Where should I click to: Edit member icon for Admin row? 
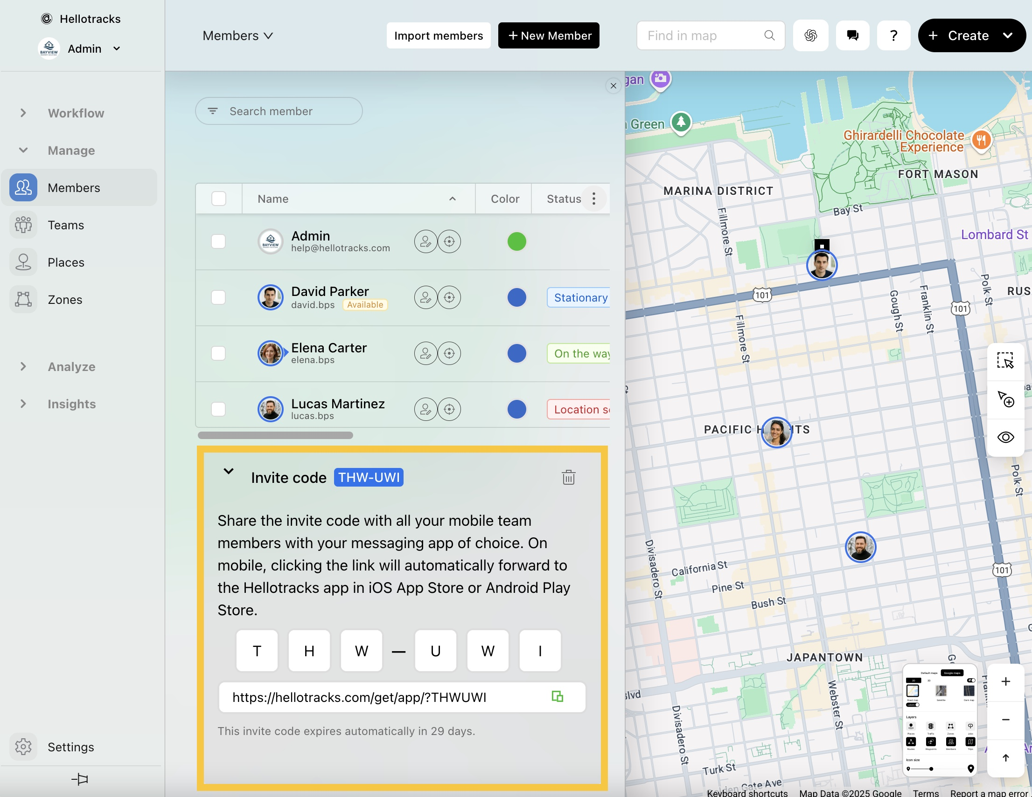(425, 241)
